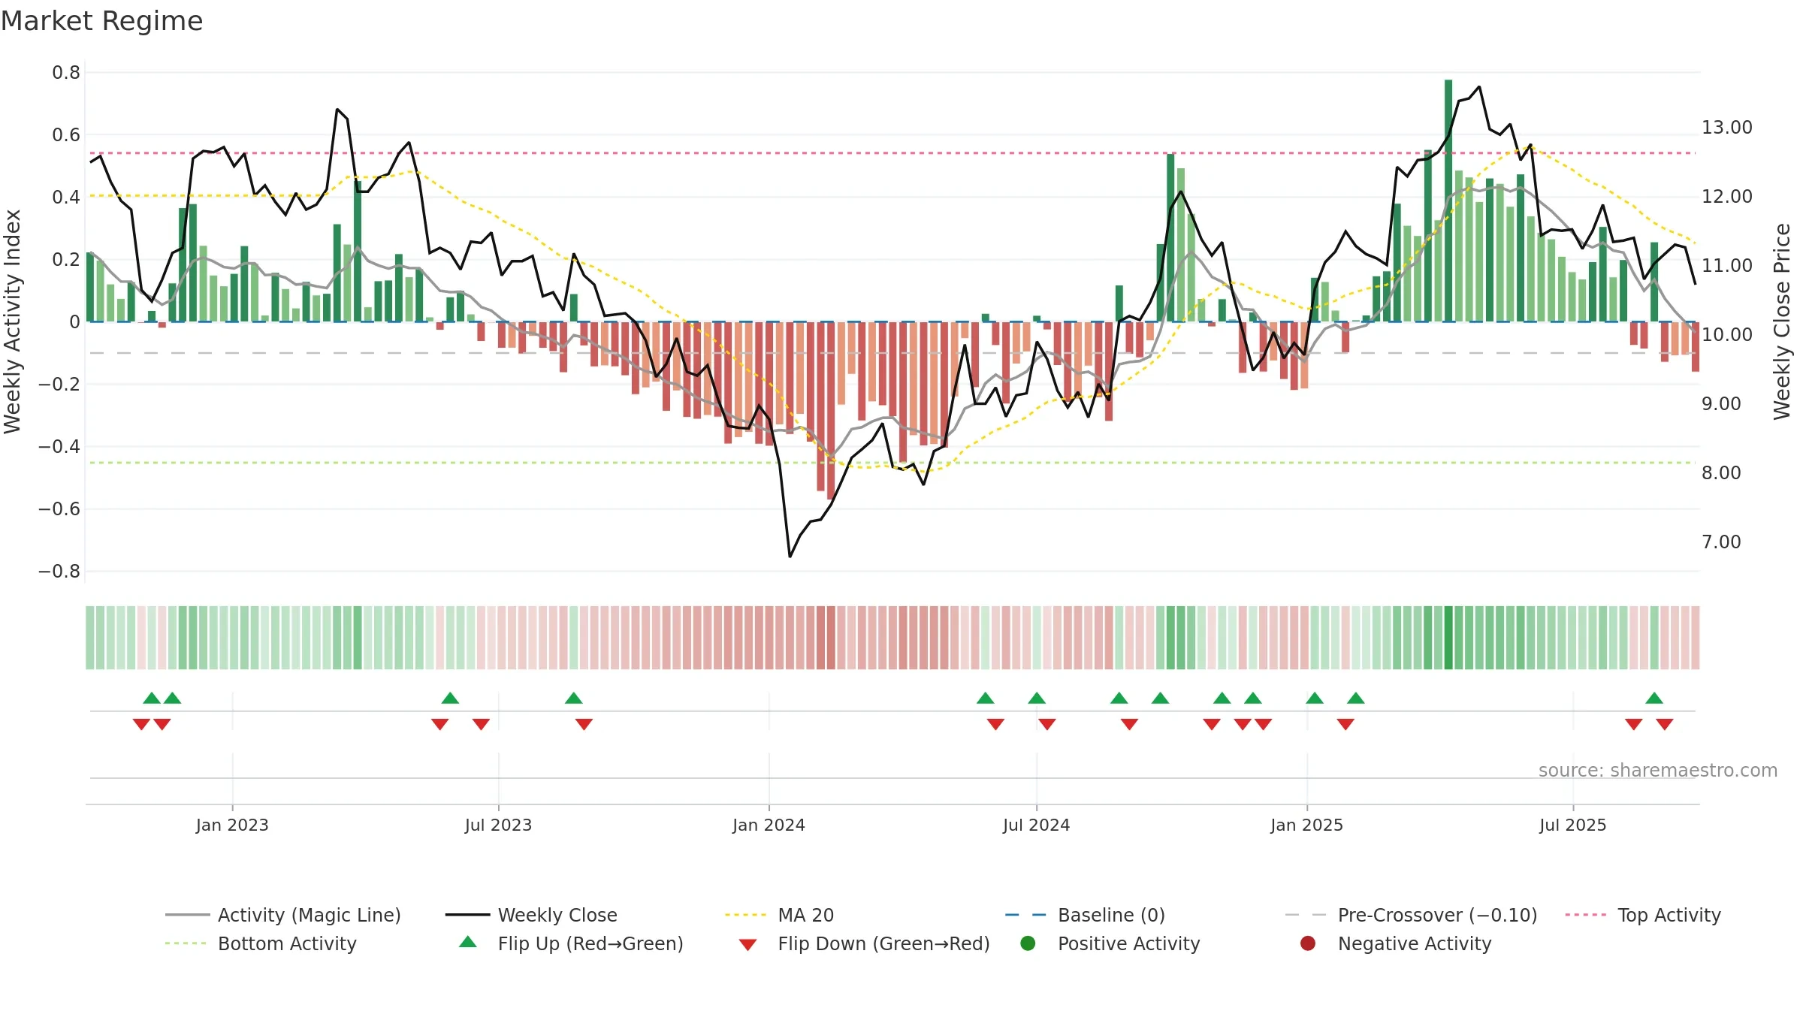Toggle the Flip Down (Green→Red) legend entry
The height and width of the screenshot is (1014, 1803).
[x=864, y=943]
